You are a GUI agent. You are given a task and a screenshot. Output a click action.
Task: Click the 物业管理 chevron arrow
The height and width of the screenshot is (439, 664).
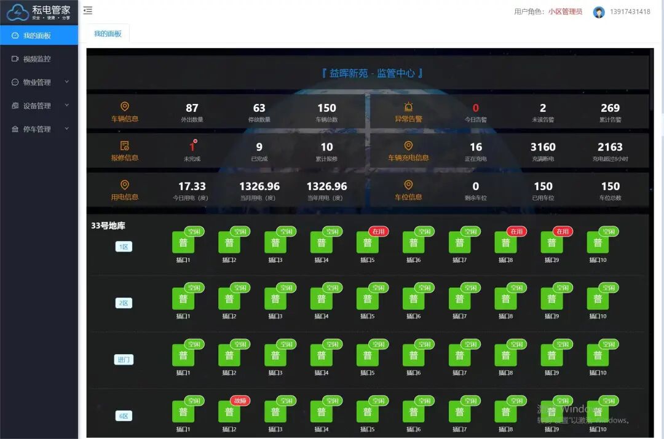coord(66,82)
